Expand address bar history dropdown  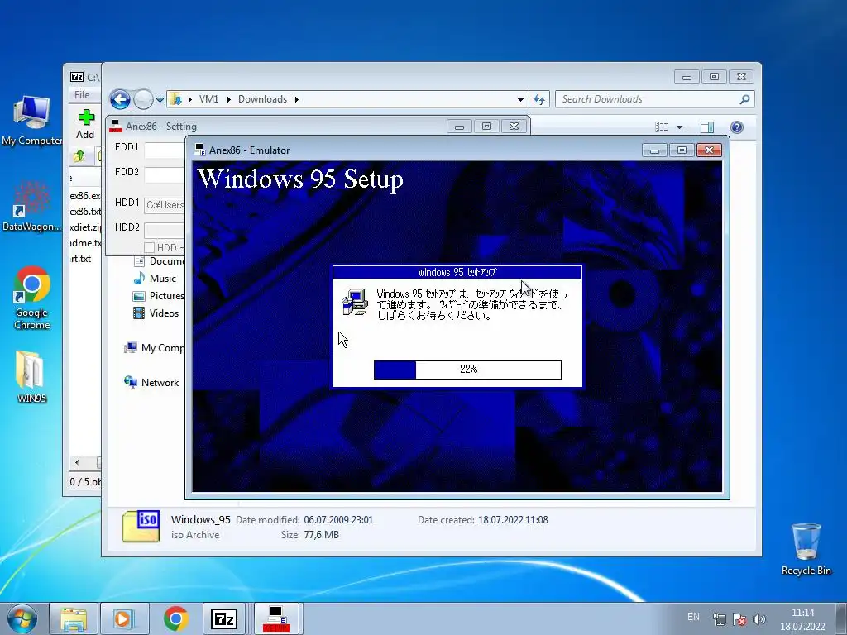[520, 100]
